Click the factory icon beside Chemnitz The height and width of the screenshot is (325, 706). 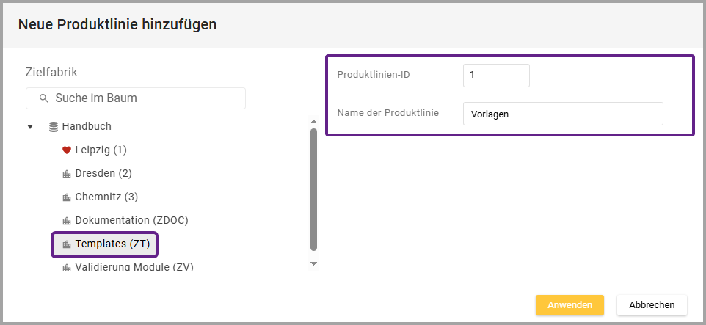tap(67, 197)
